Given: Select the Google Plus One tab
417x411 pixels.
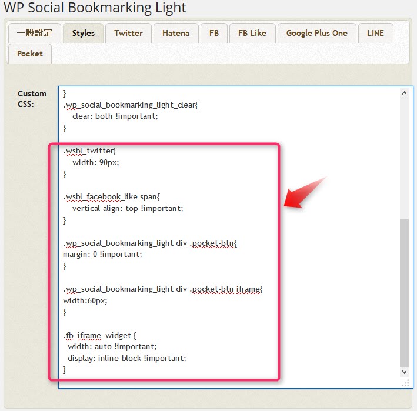Looking at the screenshot, I should (317, 33).
